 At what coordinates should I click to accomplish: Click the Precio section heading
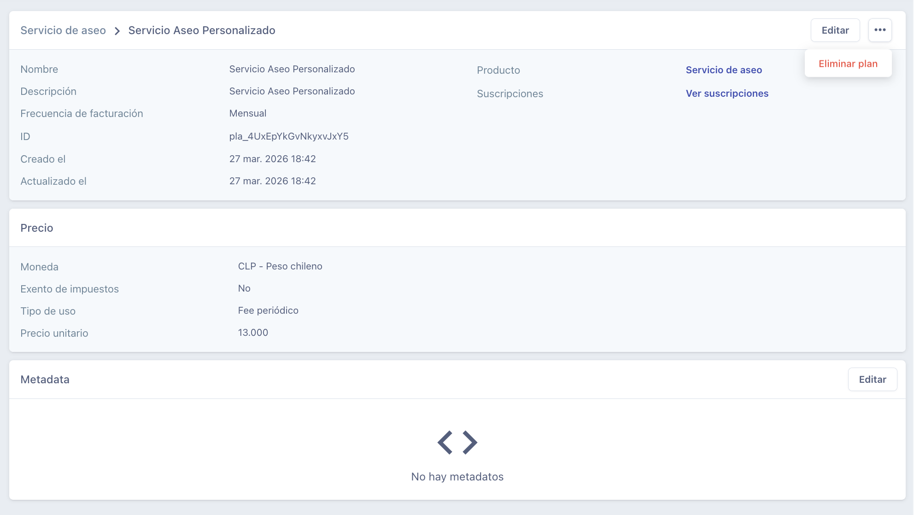click(37, 228)
